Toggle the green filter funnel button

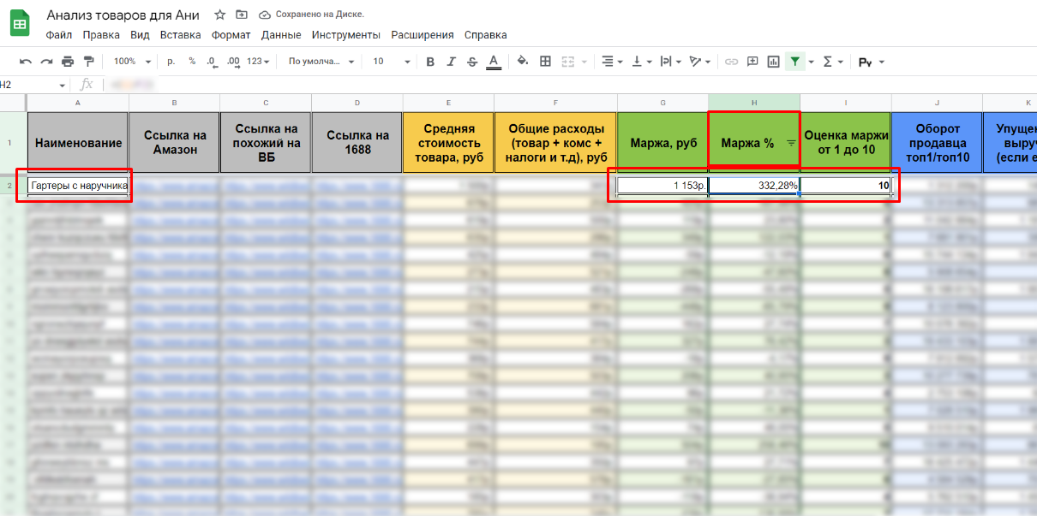tap(796, 62)
